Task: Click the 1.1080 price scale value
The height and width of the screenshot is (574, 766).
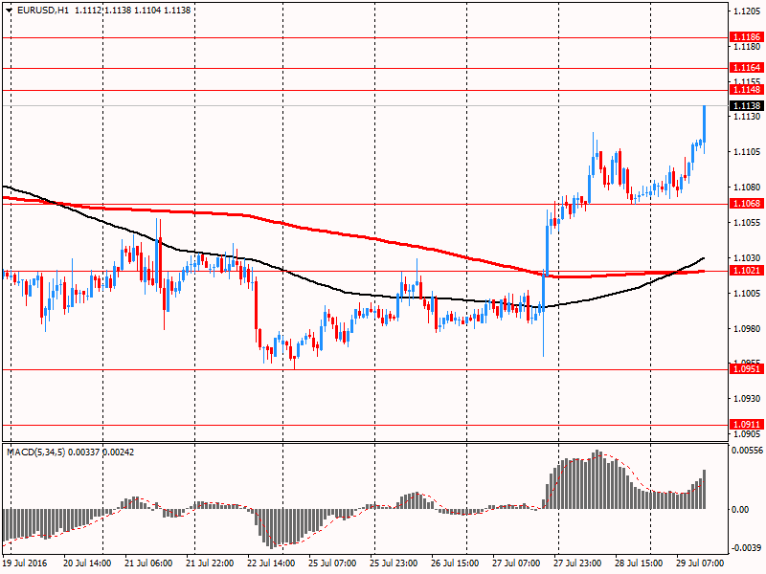Action: coord(747,188)
